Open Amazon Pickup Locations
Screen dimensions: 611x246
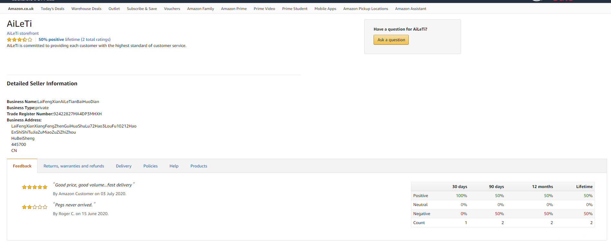pos(366,9)
